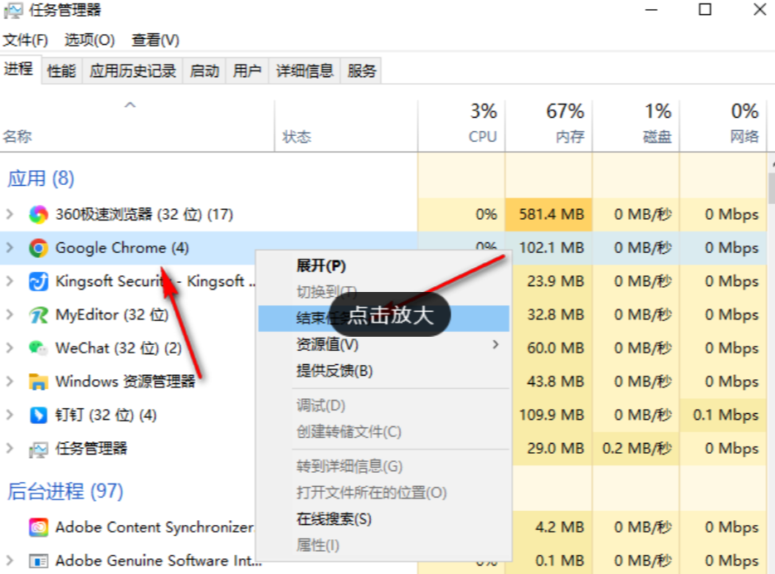Viewport: 775px width, 574px height.
Task: Expand the Windows 资源管理器 group
Action: (9, 382)
